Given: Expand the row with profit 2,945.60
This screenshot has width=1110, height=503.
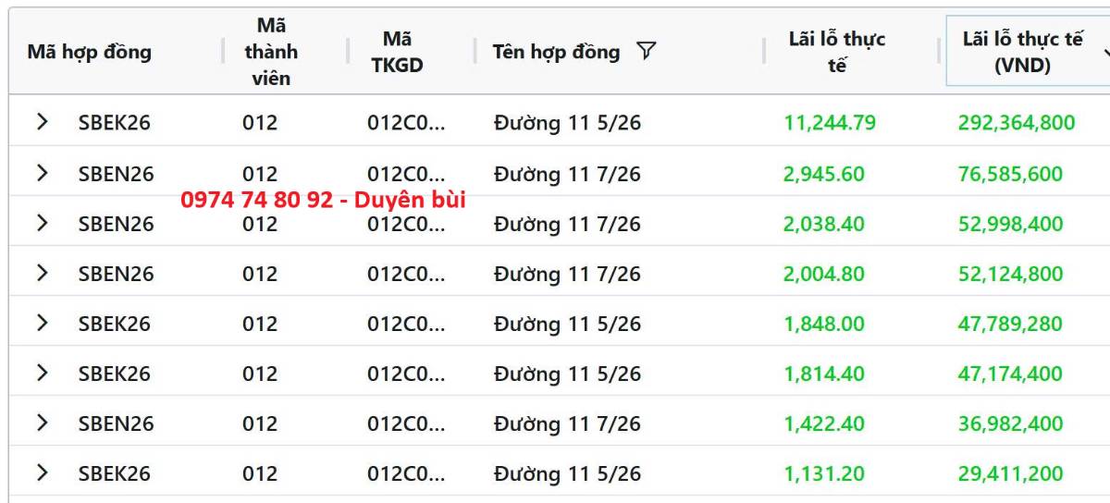Looking at the screenshot, I should [x=42, y=172].
